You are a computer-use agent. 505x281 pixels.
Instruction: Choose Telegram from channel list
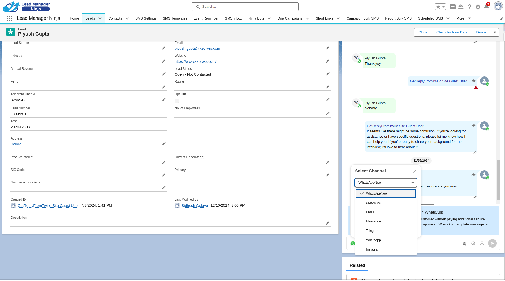click(x=386, y=231)
